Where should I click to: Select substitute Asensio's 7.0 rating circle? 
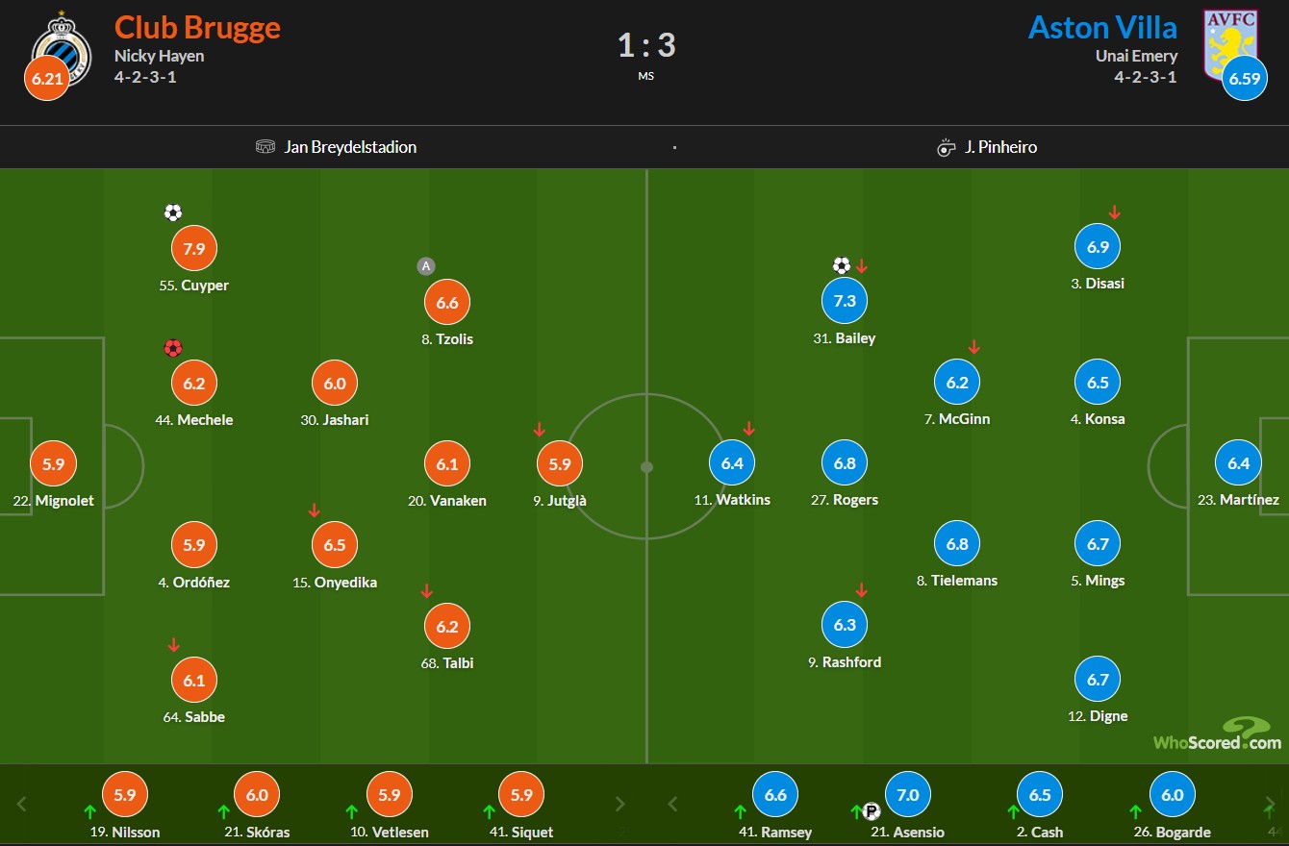tap(908, 795)
